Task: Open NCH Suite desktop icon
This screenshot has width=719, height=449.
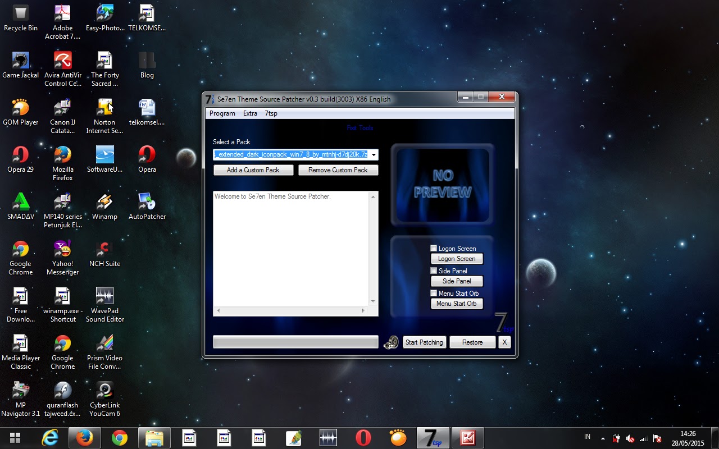Action: pyautogui.click(x=104, y=254)
